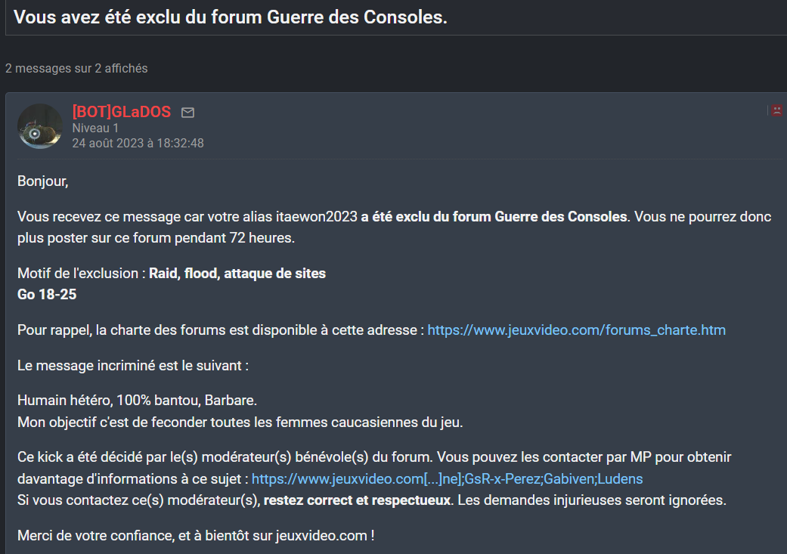Open the forums_charte.htm charter link
The height and width of the screenshot is (554, 787).
tap(576, 330)
